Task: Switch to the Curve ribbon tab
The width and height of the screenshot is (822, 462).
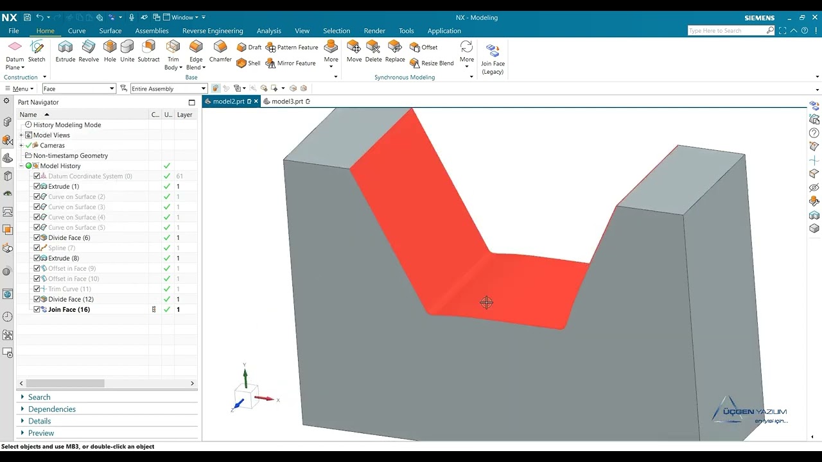Action: coord(76,31)
